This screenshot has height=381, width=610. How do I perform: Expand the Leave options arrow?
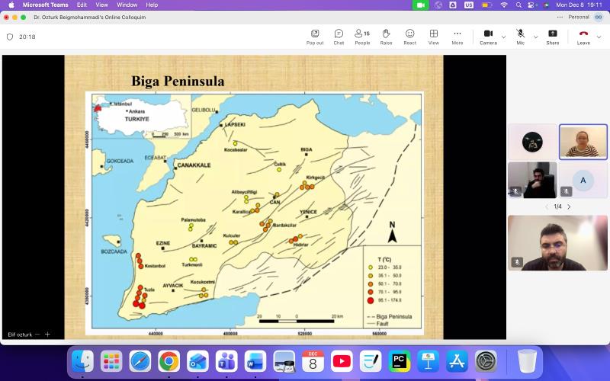[x=599, y=37]
